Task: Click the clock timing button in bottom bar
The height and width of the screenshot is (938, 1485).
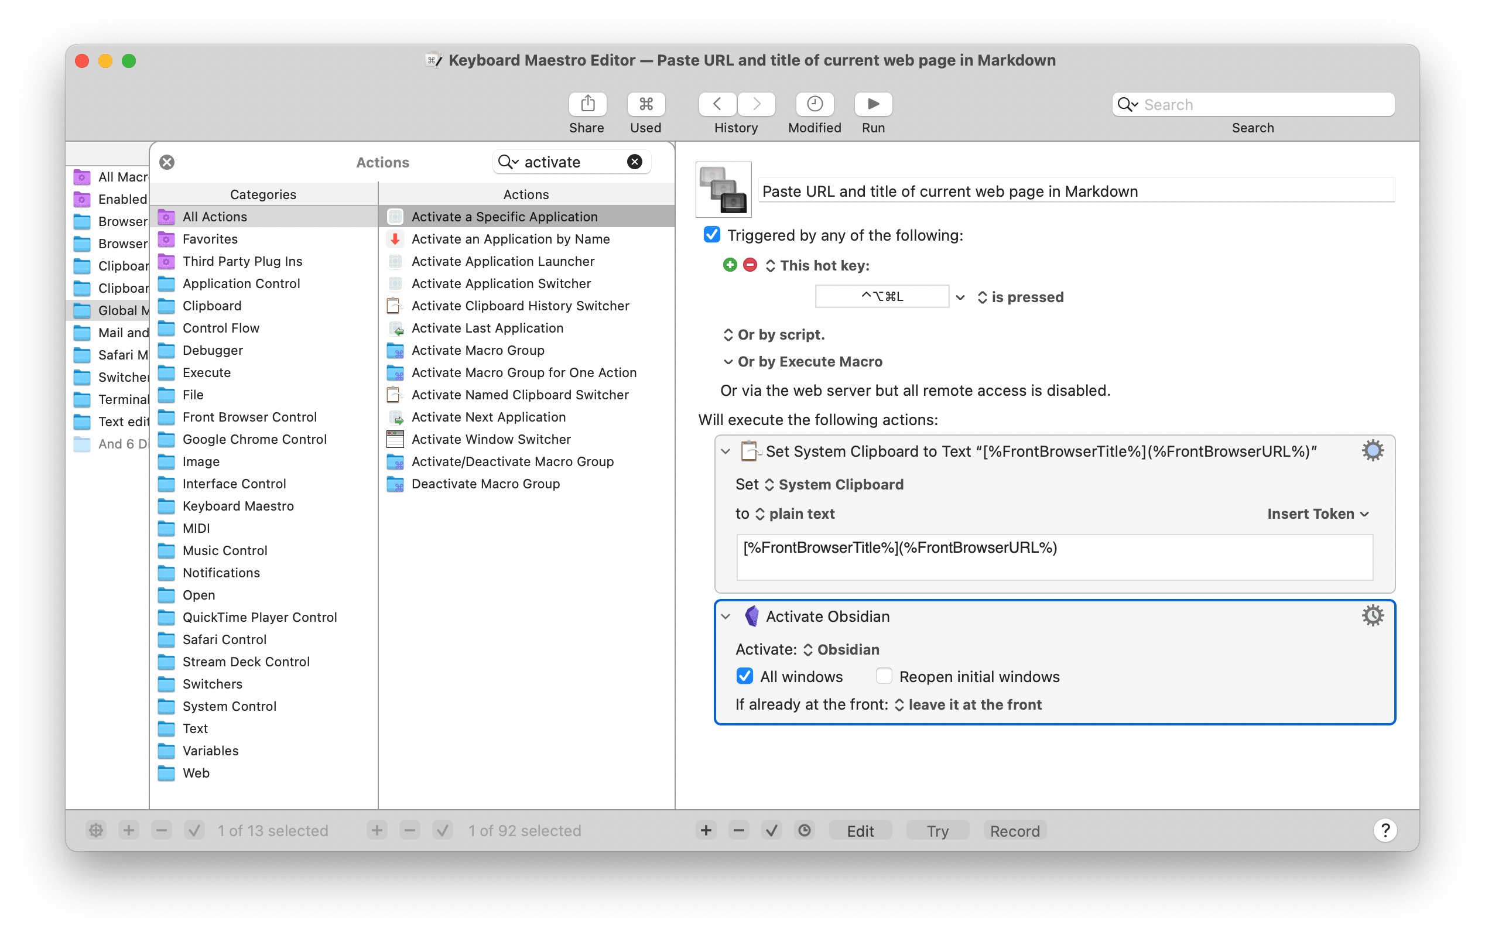Action: coord(804,830)
